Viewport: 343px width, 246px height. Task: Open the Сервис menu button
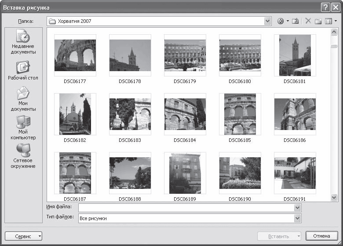[23, 236]
